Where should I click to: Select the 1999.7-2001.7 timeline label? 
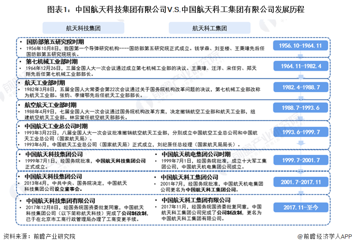[x=301, y=160]
